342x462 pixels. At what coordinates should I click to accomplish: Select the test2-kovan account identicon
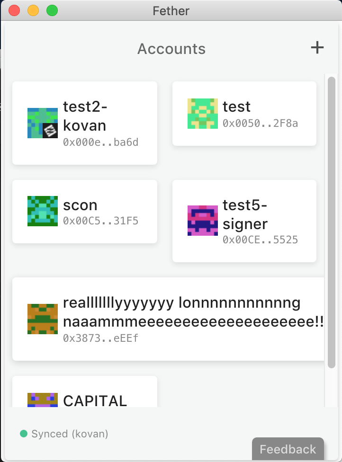(x=43, y=123)
